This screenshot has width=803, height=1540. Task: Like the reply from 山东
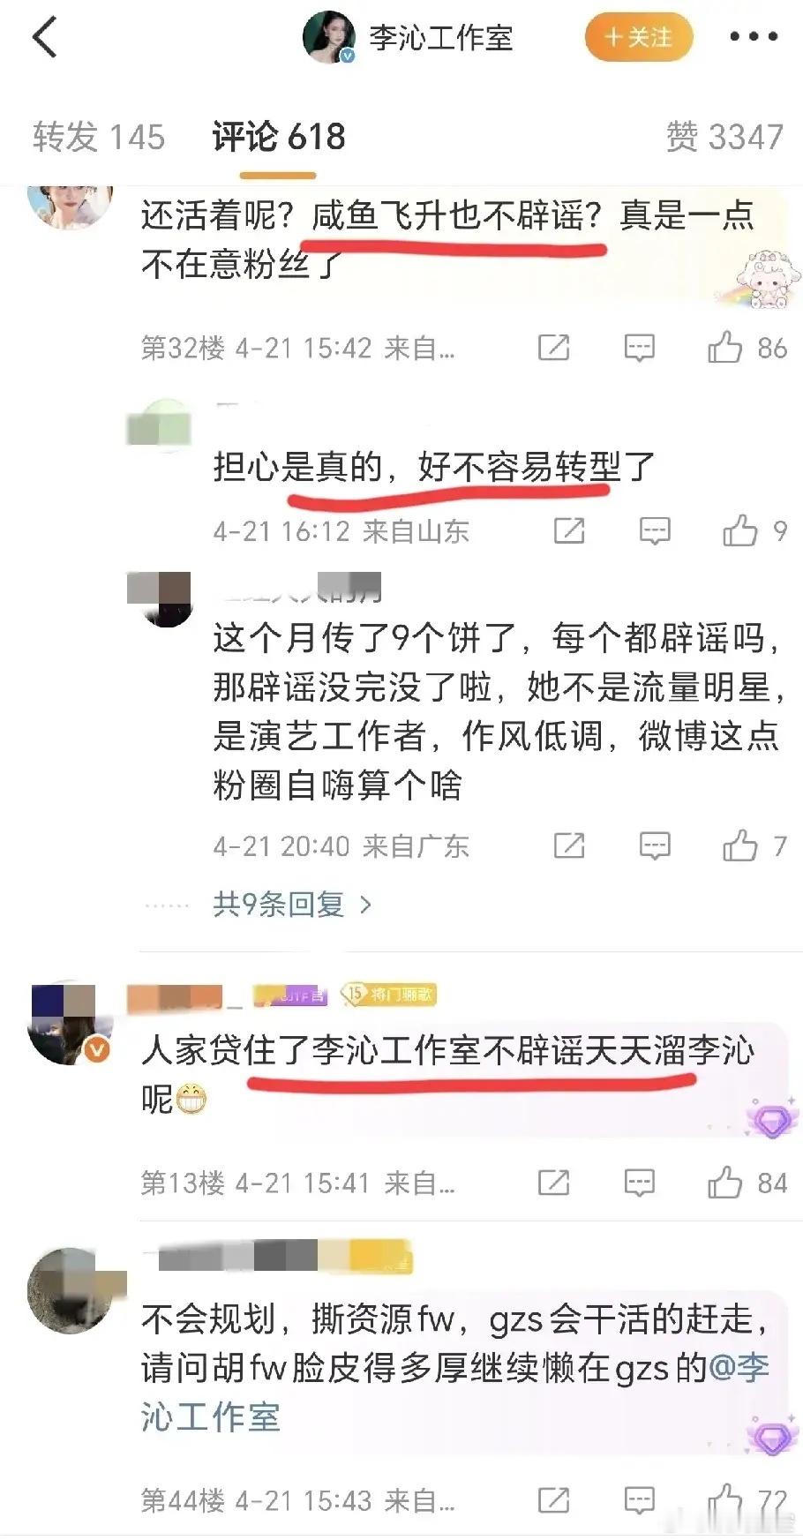(754, 530)
